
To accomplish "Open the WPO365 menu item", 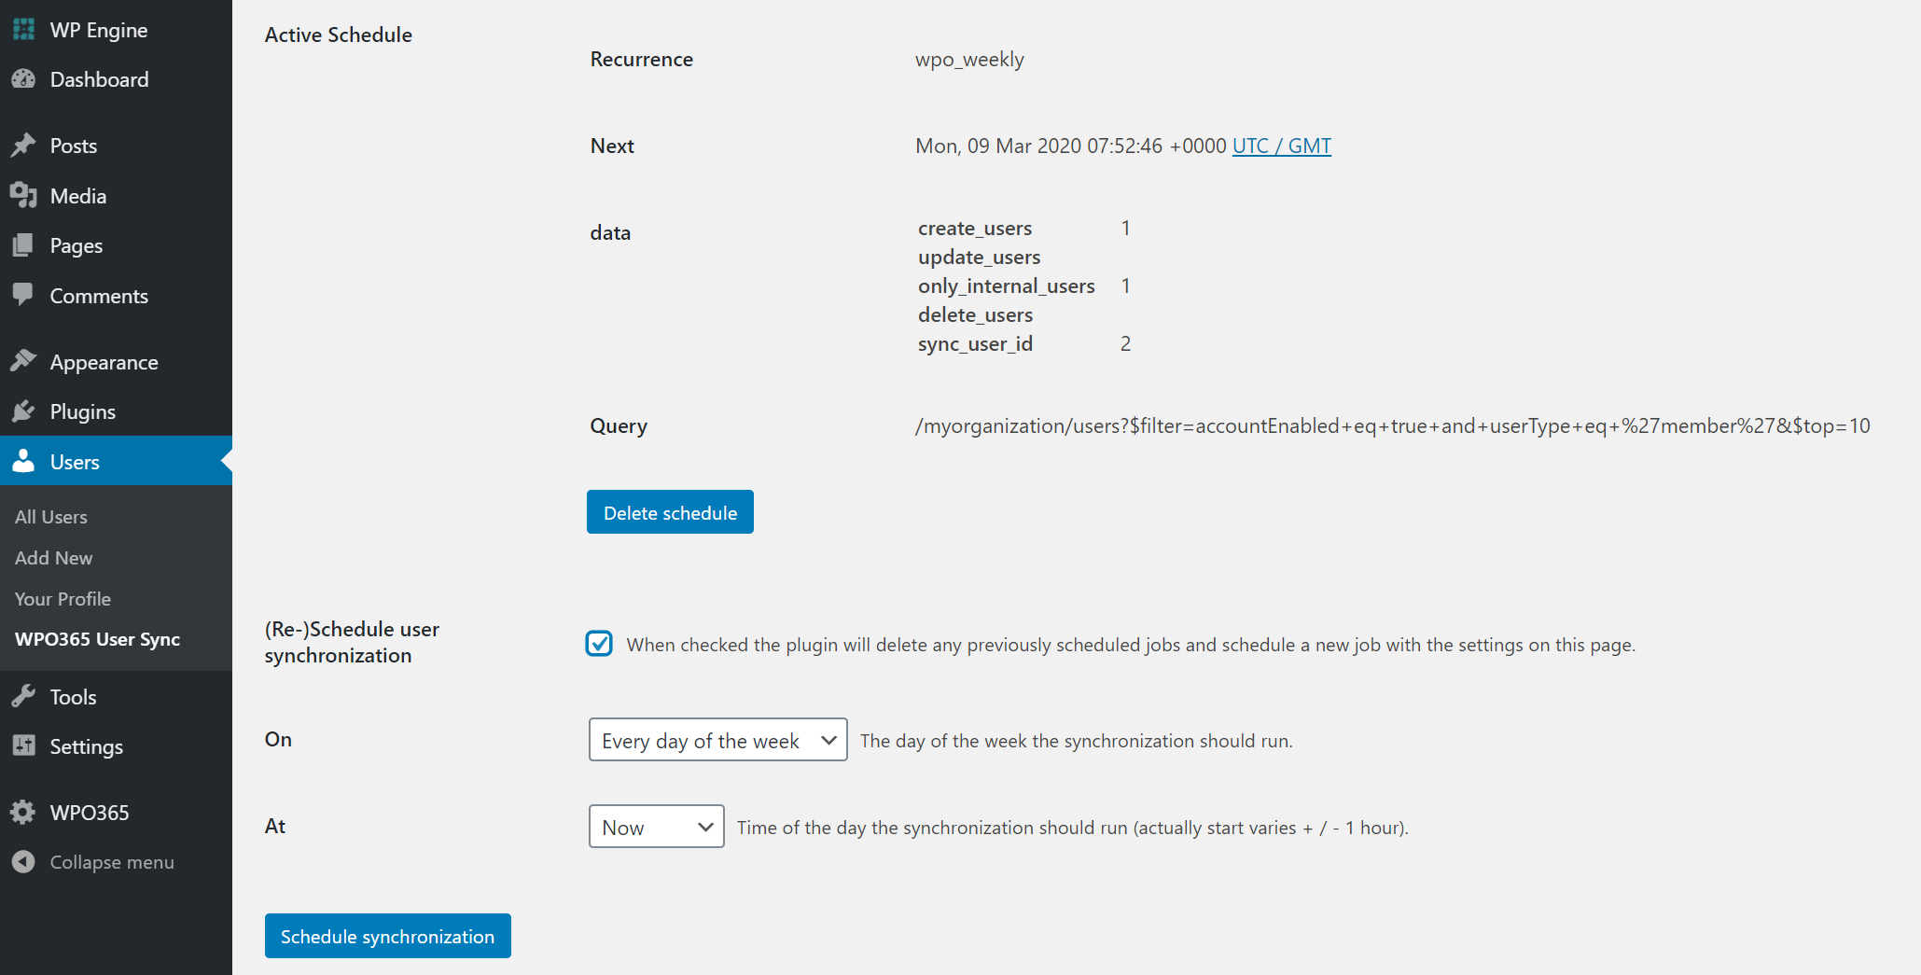I will 116,813.
